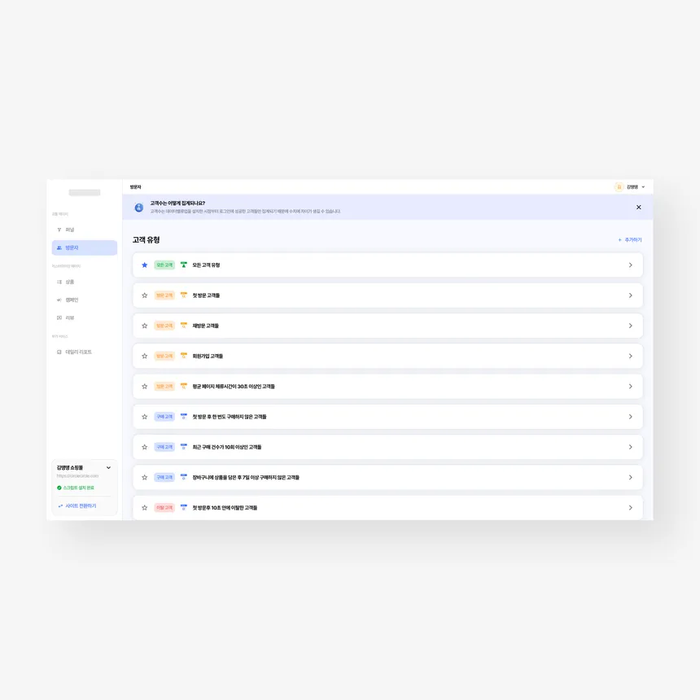The height and width of the screenshot is (700, 700).
Task: Click the green 모든 고객 badge
Action: coord(164,265)
